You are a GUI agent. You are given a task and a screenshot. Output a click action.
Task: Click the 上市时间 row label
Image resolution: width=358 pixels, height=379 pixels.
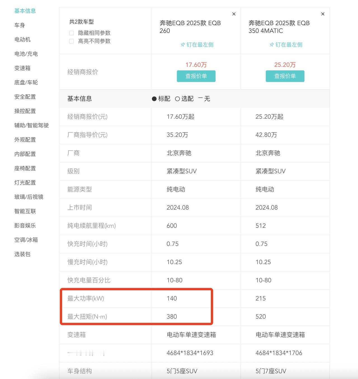point(79,207)
